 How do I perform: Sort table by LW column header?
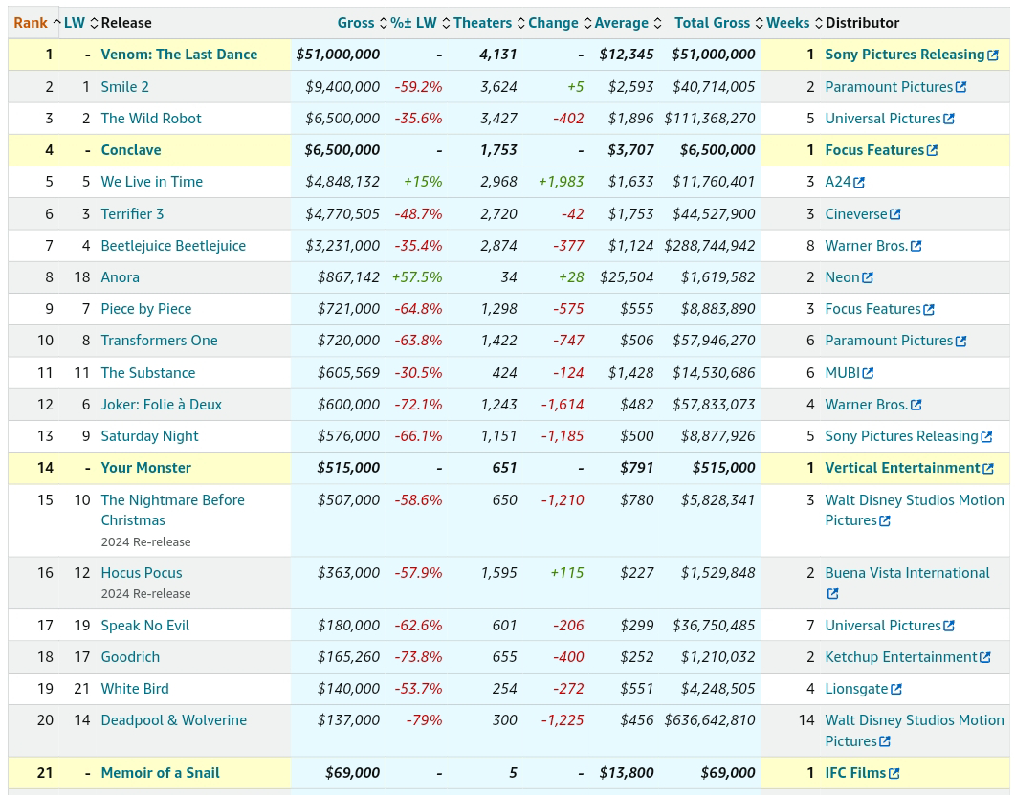coord(81,23)
